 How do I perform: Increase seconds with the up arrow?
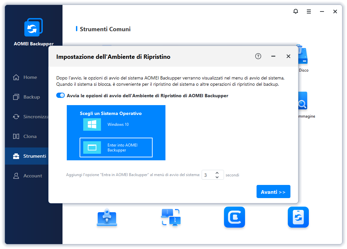[217, 173]
